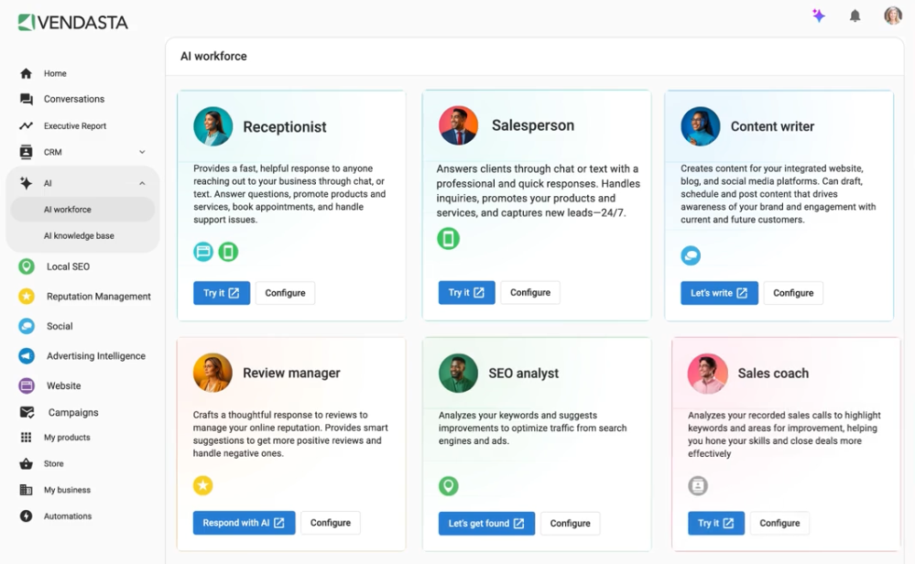Click the notifications bell icon
The height and width of the screenshot is (564, 915).
click(x=855, y=16)
